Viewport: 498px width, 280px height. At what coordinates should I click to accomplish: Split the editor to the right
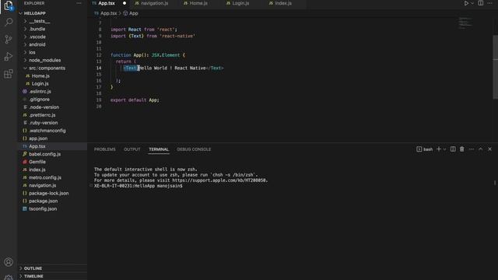[x=481, y=3]
